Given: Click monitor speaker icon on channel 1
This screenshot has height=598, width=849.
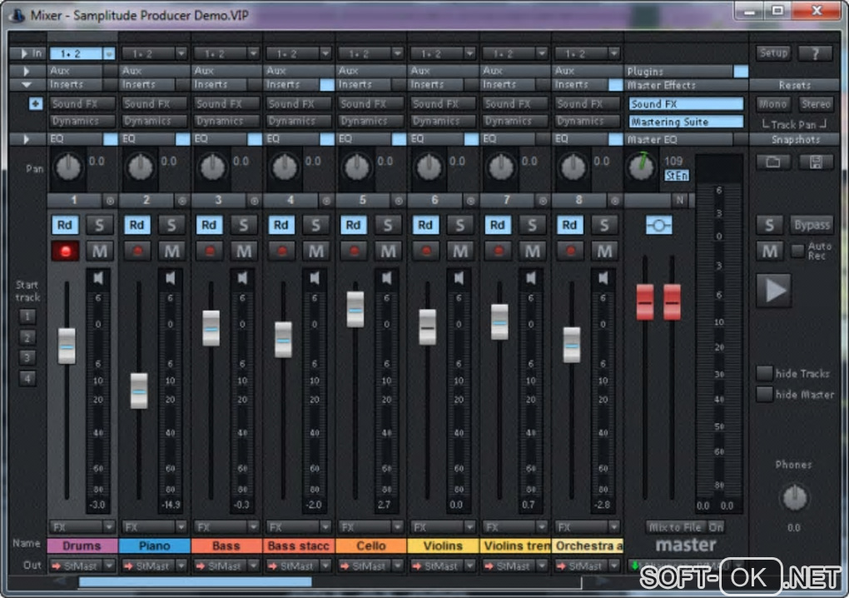Looking at the screenshot, I should (x=98, y=278).
